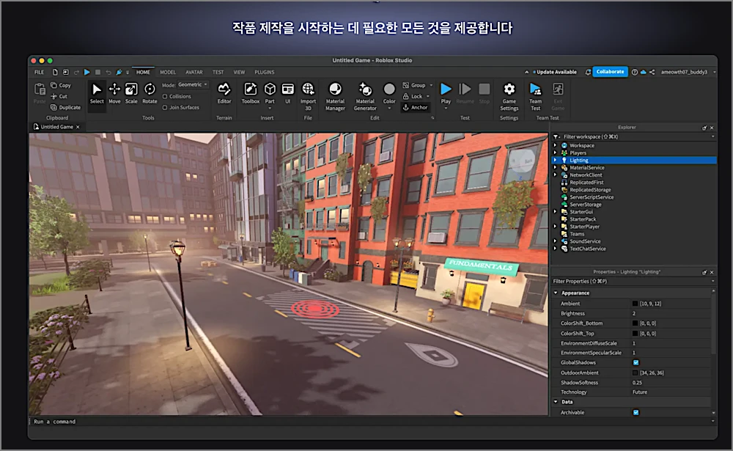
Task: Click the new file icon beside FILE
Action: pos(55,72)
